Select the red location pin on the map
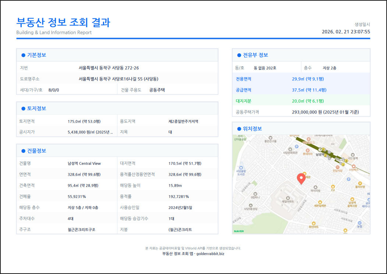Viewport: 387px width, 274px height. [302, 178]
